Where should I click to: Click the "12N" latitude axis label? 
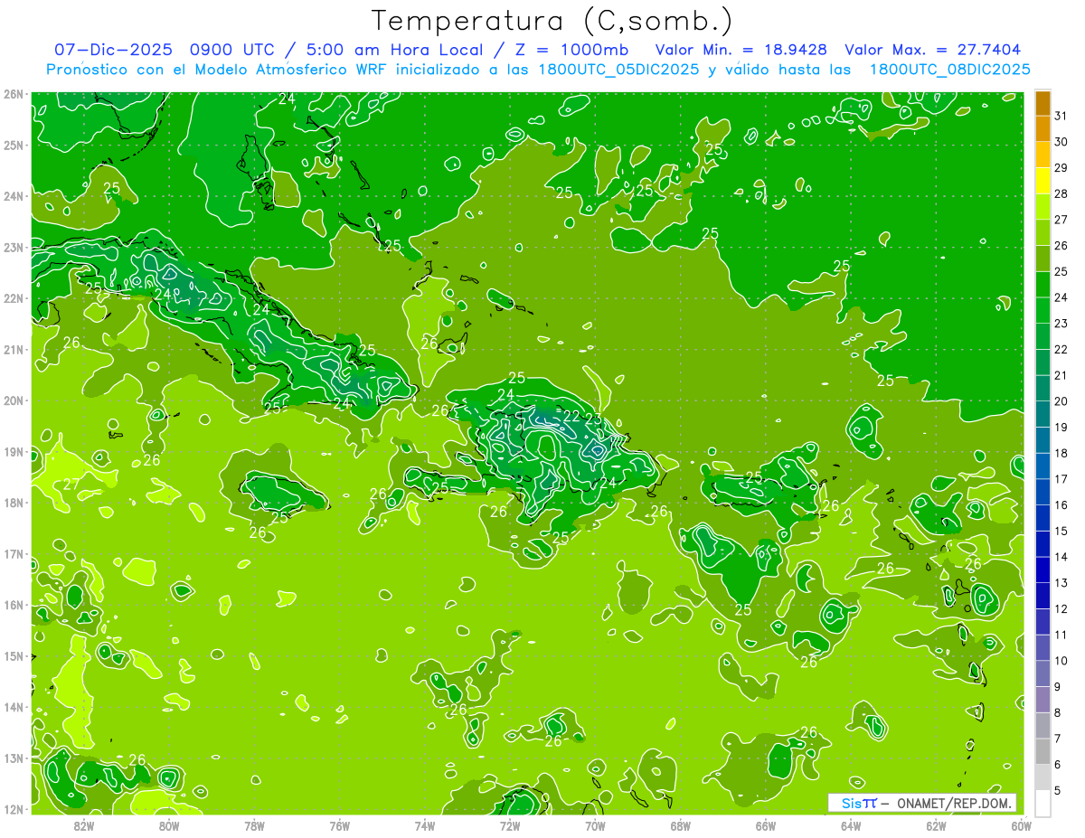click(x=14, y=809)
